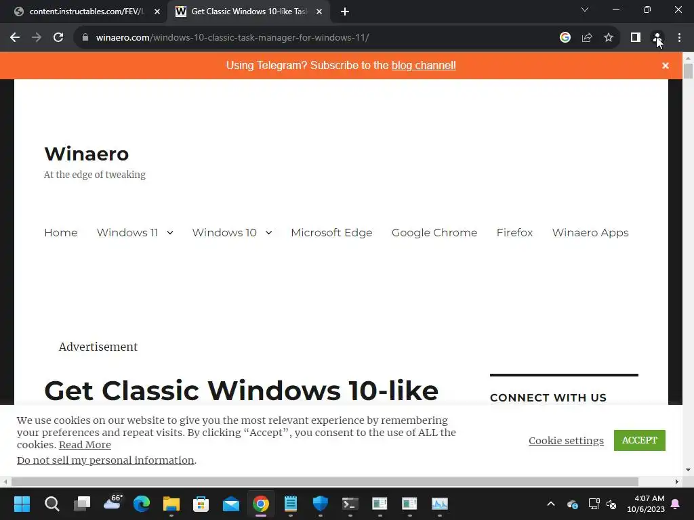Click the muted volume tray icon
Image resolution: width=694 pixels, height=520 pixels.
tap(611, 504)
